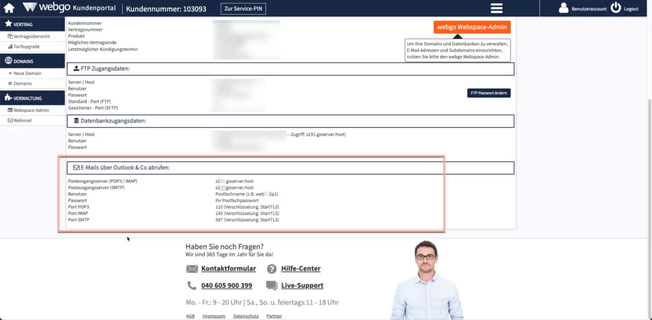Click the Benutzeraccount label
Image resolution: width=652 pixels, height=320 pixels.
(589, 9)
